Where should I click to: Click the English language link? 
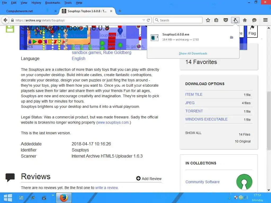click(x=78, y=58)
